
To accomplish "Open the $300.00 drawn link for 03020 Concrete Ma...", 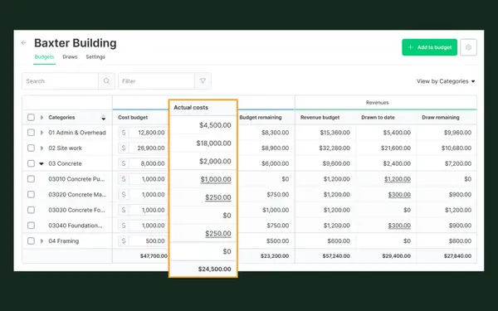I will tap(399, 195).
